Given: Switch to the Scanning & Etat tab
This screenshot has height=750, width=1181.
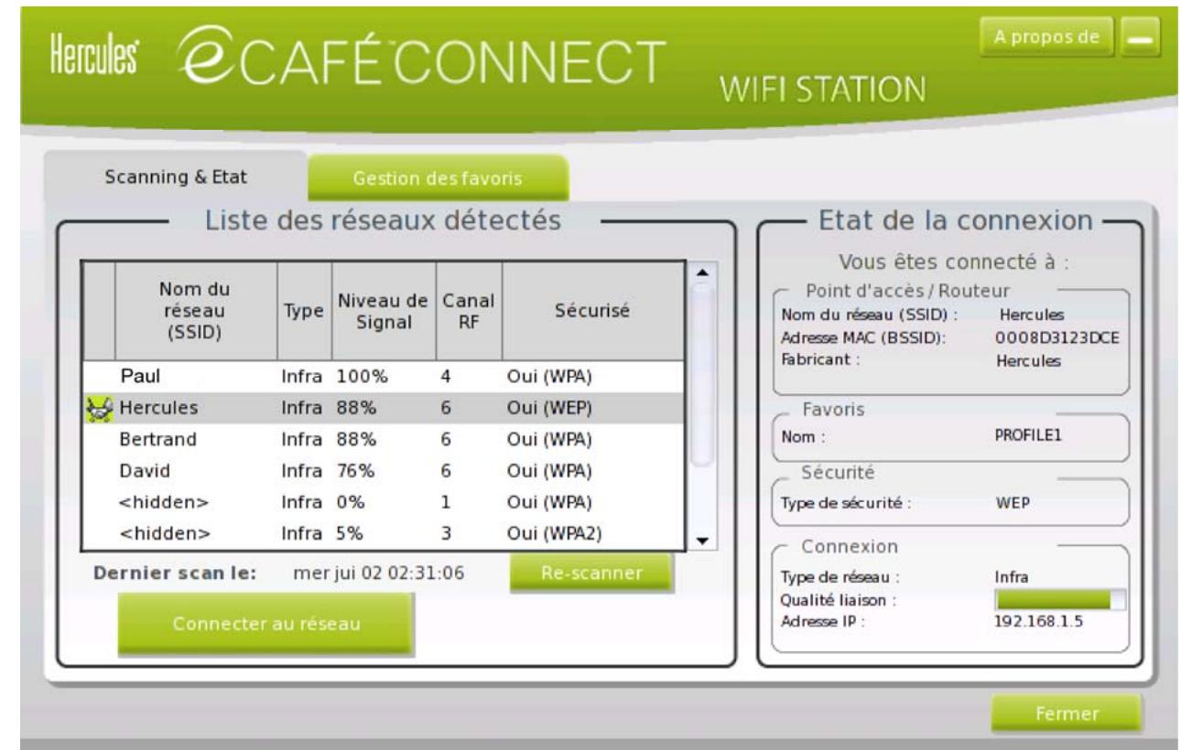Looking at the screenshot, I should 175,177.
